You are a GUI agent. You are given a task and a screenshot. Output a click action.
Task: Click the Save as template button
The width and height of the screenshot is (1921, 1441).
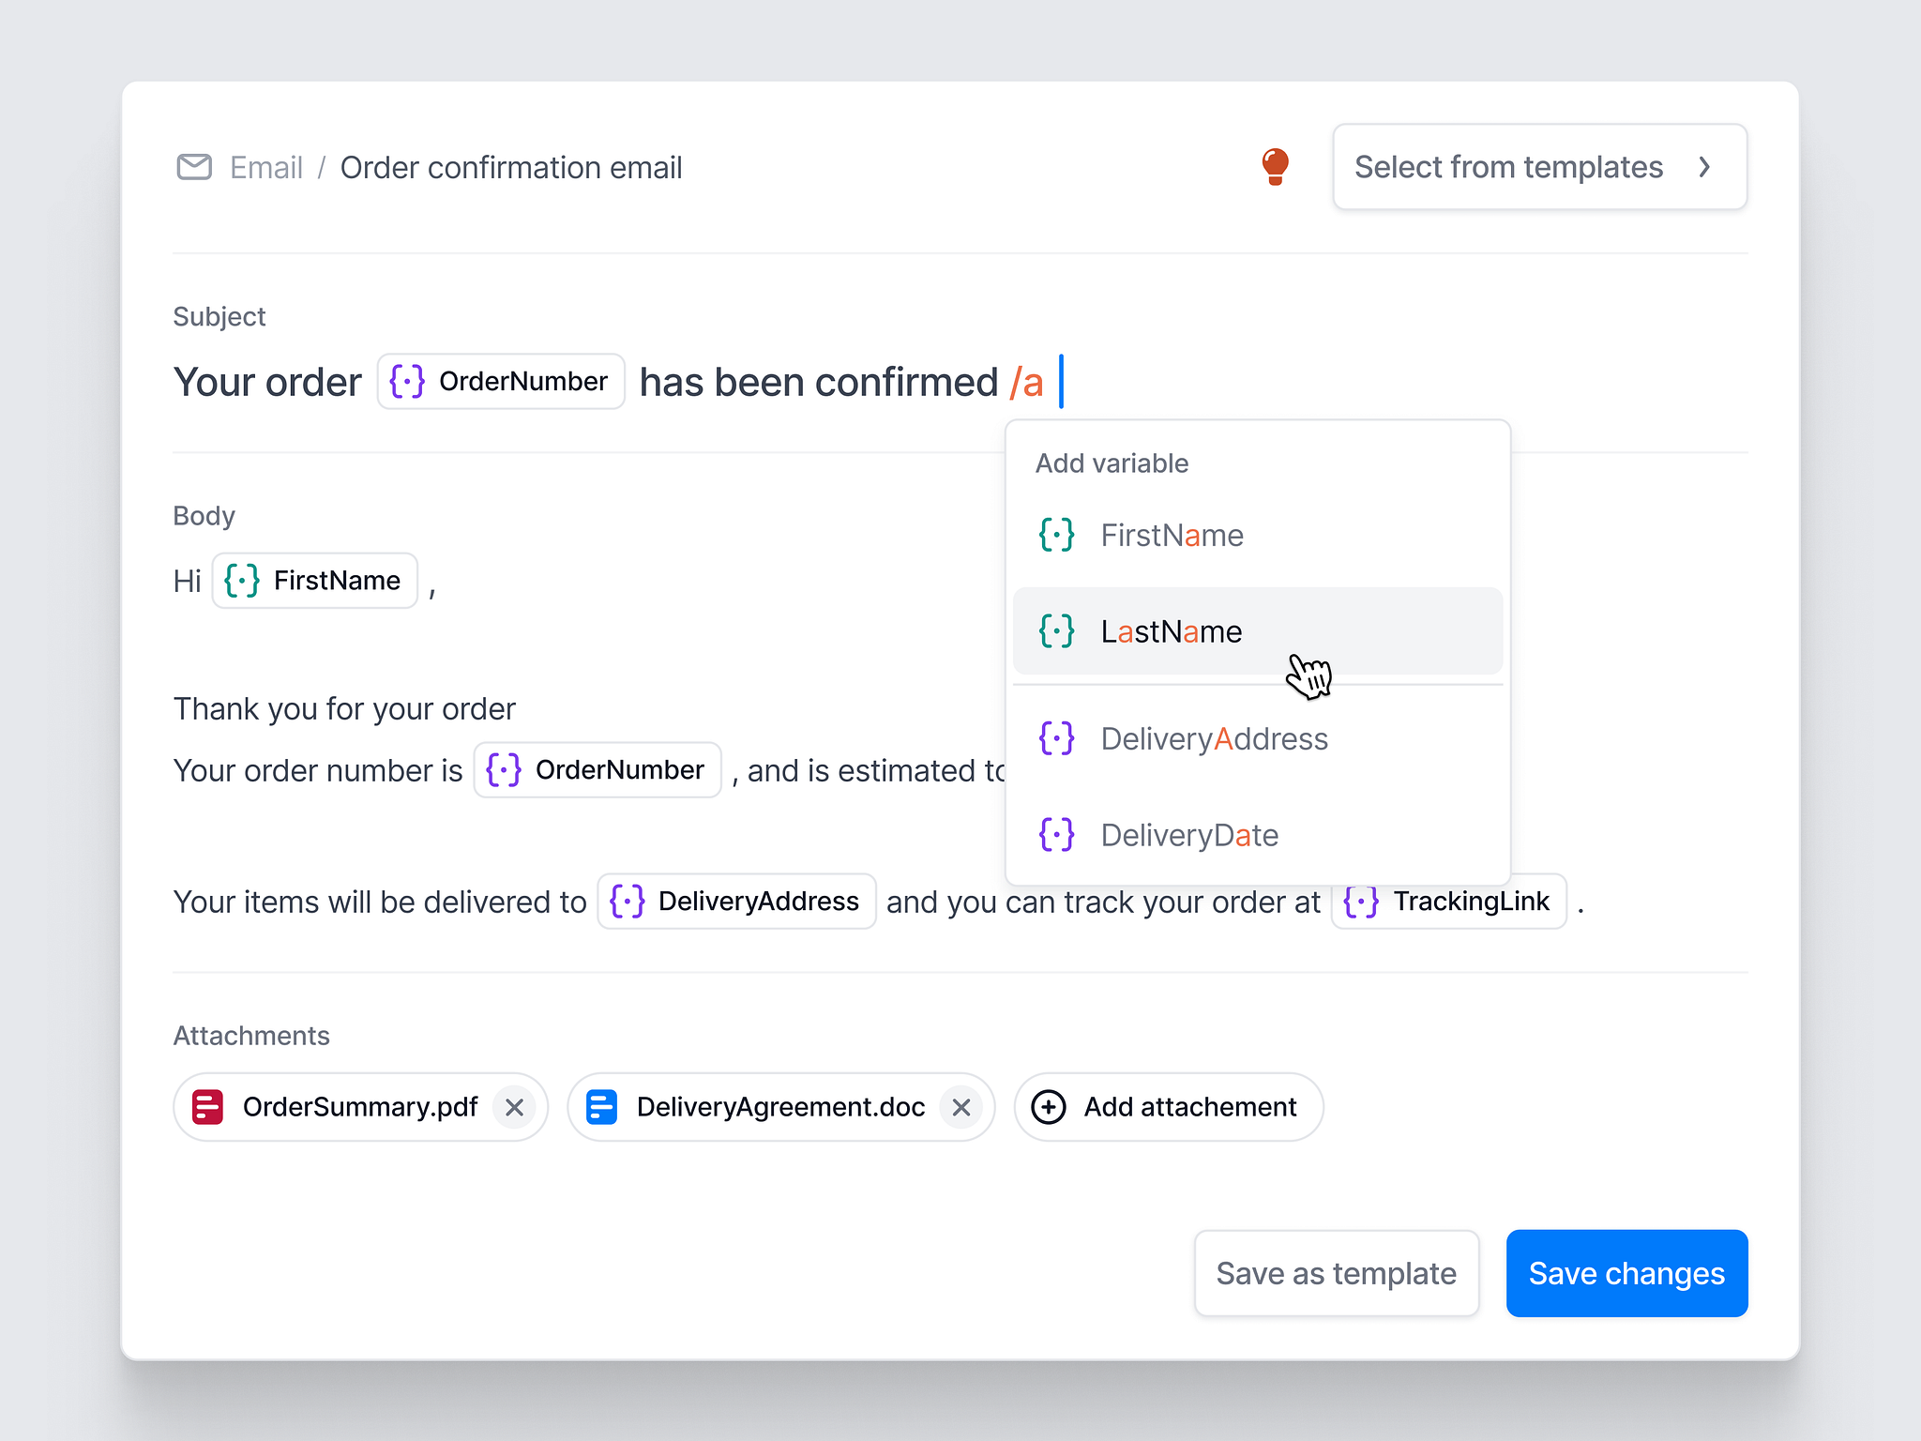point(1336,1273)
